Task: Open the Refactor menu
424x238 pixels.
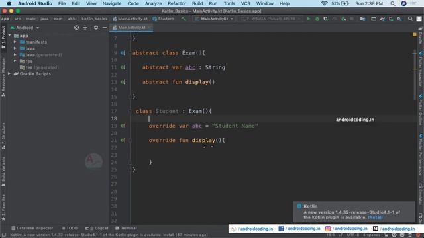Action: click(x=177, y=3)
